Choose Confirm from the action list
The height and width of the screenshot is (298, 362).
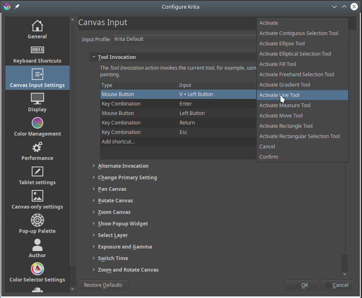point(302,157)
